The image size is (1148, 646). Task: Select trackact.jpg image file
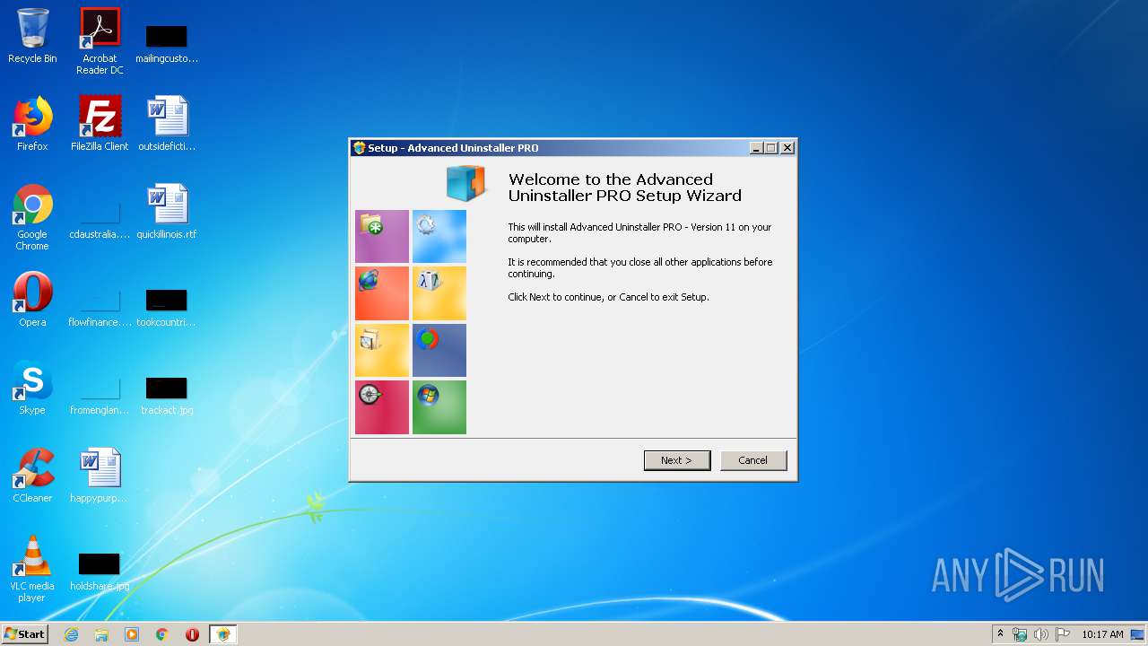[167, 395]
